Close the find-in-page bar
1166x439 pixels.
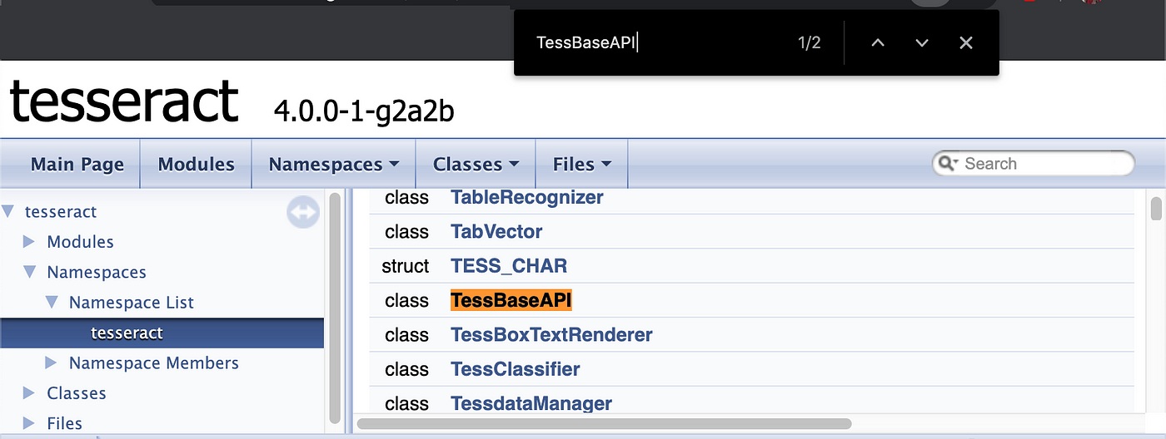965,42
